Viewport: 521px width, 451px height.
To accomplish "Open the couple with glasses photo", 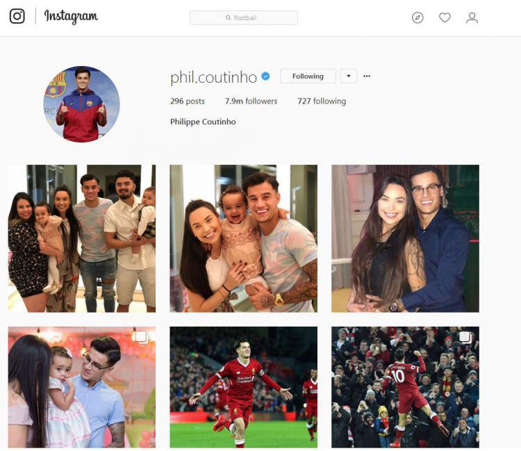I will (405, 238).
